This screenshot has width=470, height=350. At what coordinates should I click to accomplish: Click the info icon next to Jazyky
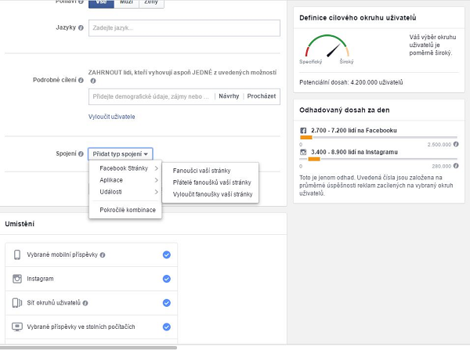(81, 28)
